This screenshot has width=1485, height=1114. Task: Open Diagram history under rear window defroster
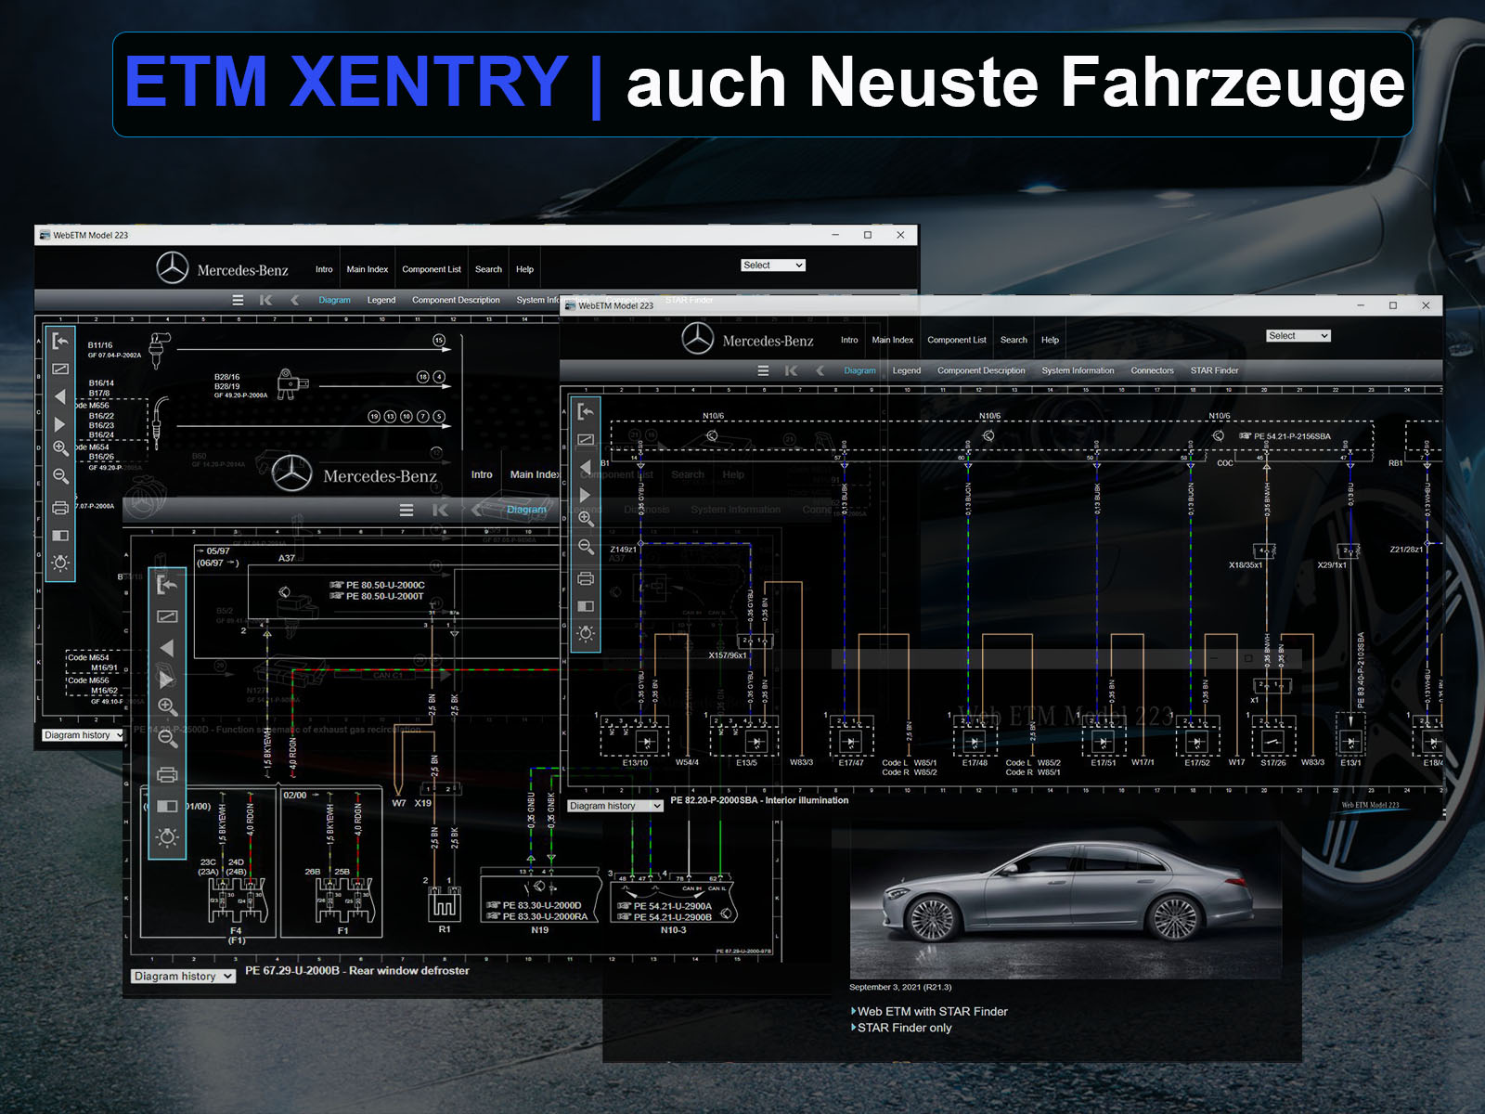[x=183, y=977]
